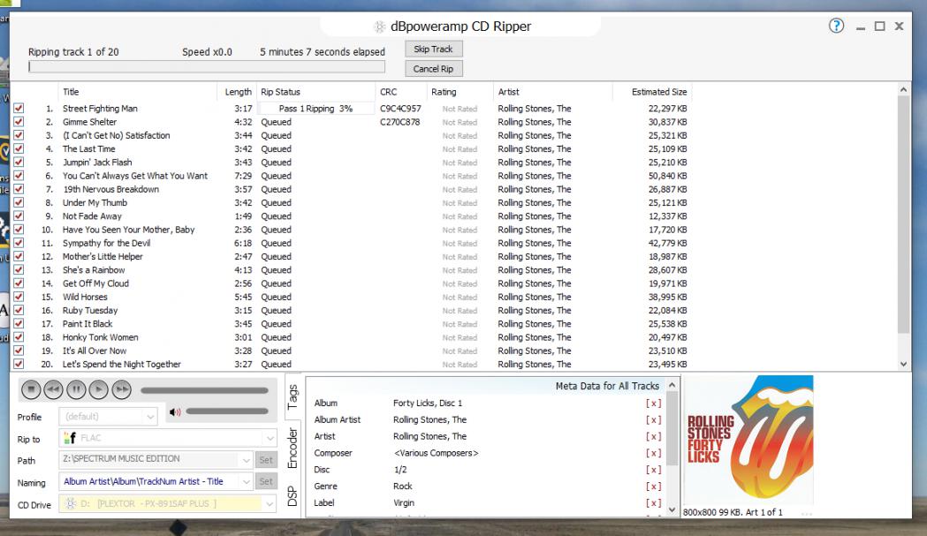
Task: Click the Fast Forward playback icon
Action: [x=121, y=389]
